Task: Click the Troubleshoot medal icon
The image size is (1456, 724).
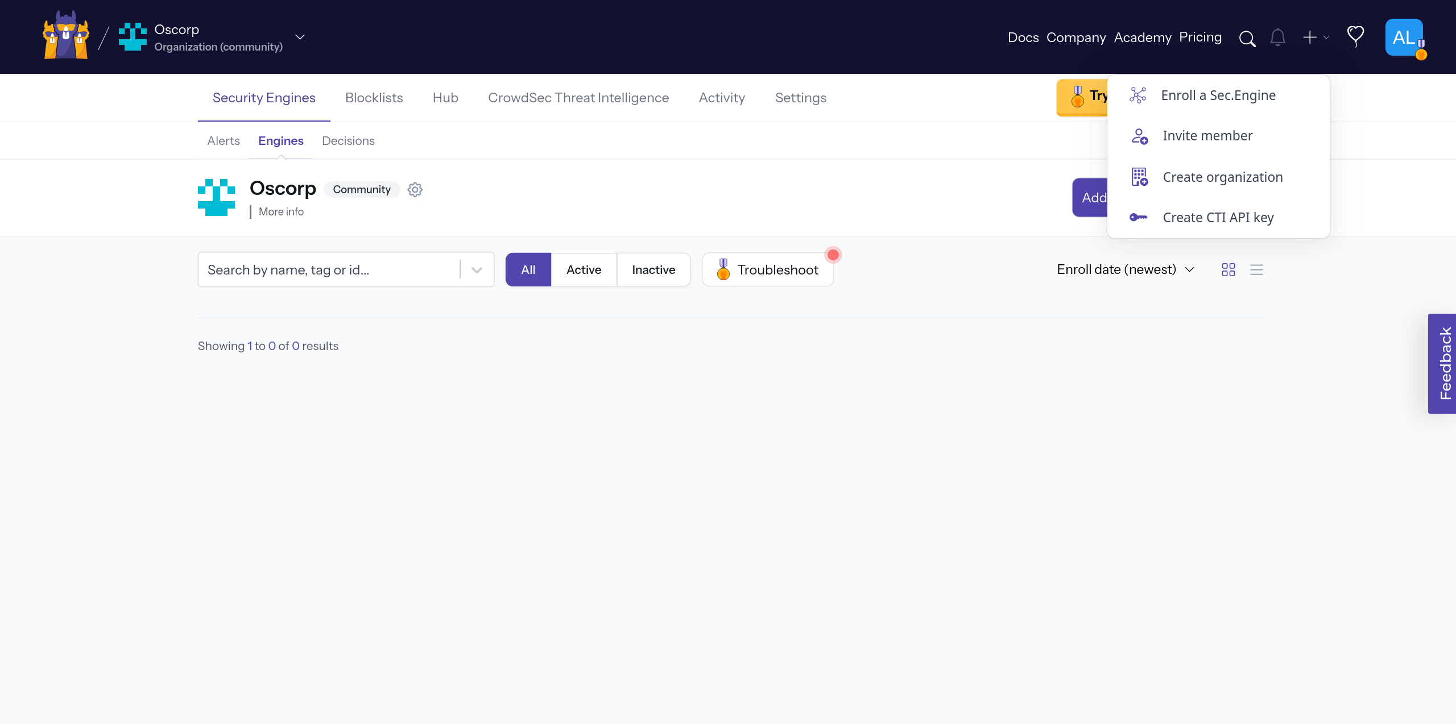Action: pyautogui.click(x=723, y=269)
